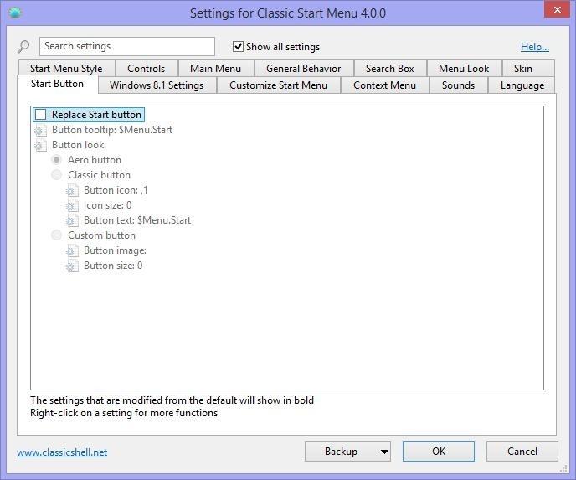Switch to the Start Menu Style tab

coord(66,69)
